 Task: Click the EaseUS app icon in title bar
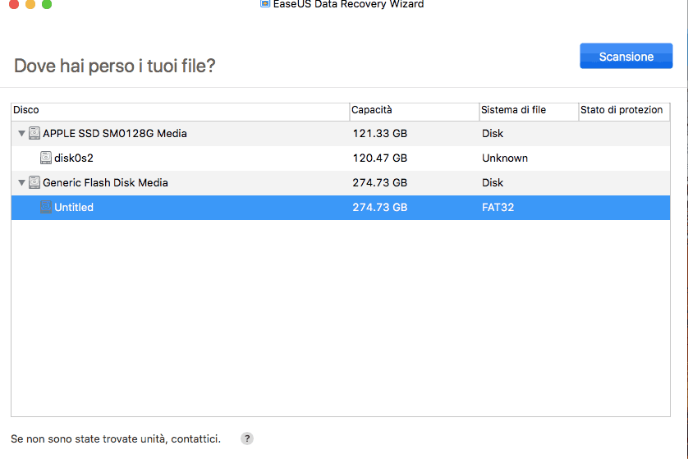coord(265,4)
